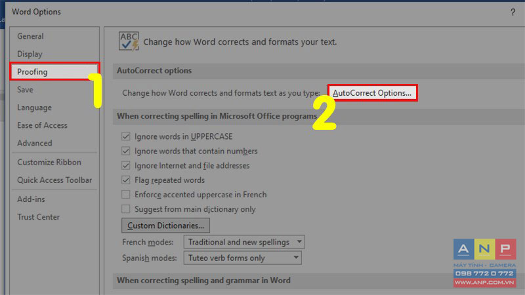Image resolution: width=525 pixels, height=295 pixels.
Task: Open Custom Dictionaries dialog
Action: [166, 226]
